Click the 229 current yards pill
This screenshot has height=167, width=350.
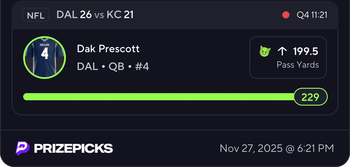tap(310, 97)
